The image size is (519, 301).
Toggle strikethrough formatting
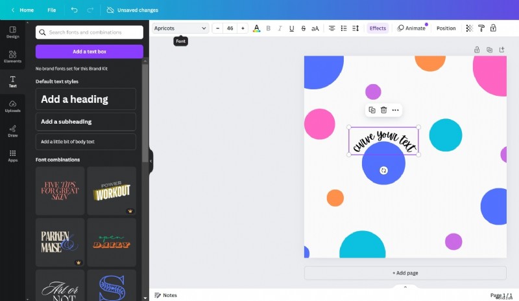coord(303,28)
